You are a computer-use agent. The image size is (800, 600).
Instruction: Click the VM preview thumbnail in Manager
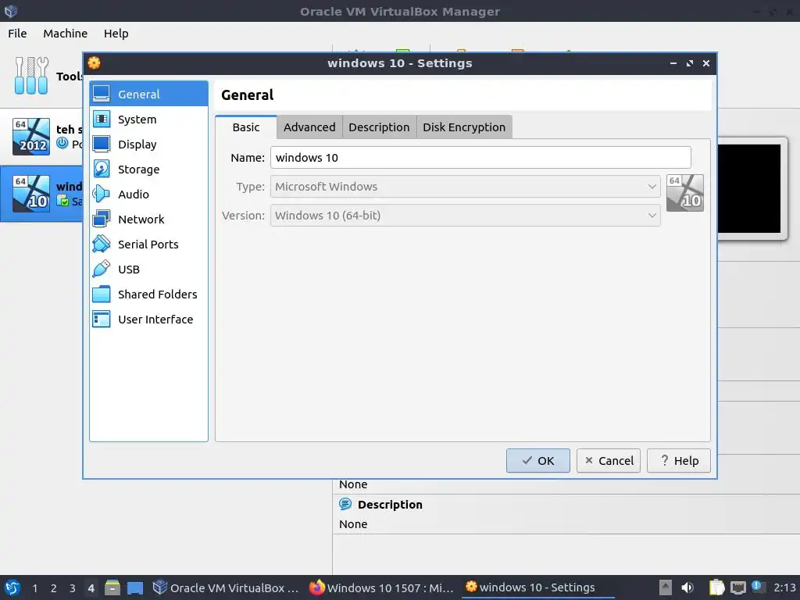click(x=749, y=188)
